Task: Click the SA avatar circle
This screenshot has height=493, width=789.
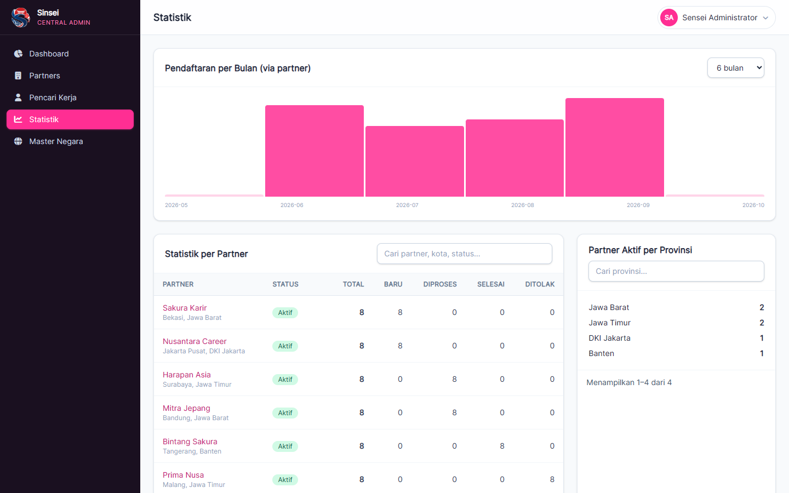Action: 669,18
